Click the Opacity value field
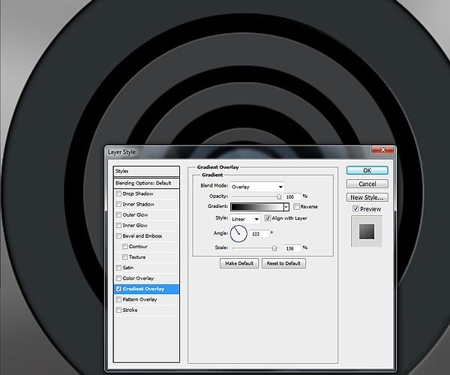 coord(292,196)
